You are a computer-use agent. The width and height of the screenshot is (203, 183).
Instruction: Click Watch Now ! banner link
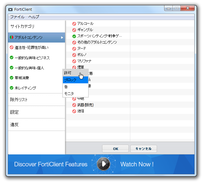coord(137,164)
